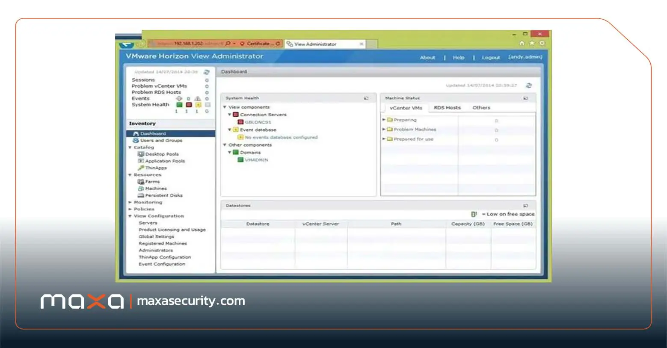Click the Machines icon
667x348 pixels.
point(141,189)
